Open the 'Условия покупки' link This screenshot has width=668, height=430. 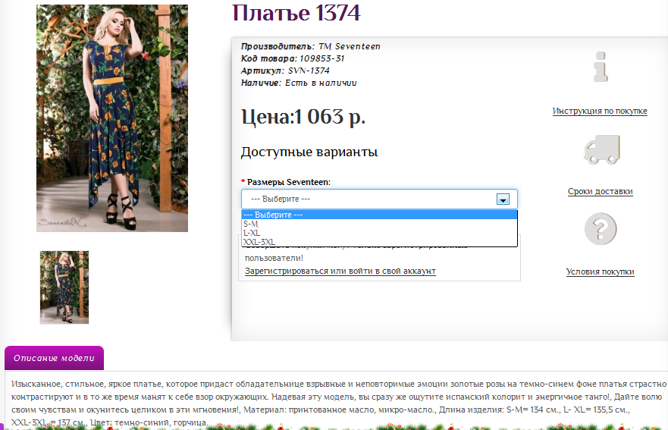pyautogui.click(x=601, y=272)
